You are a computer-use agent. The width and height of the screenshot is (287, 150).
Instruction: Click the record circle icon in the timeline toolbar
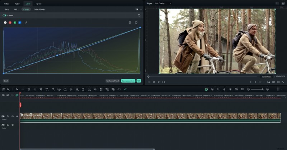pos(212,89)
